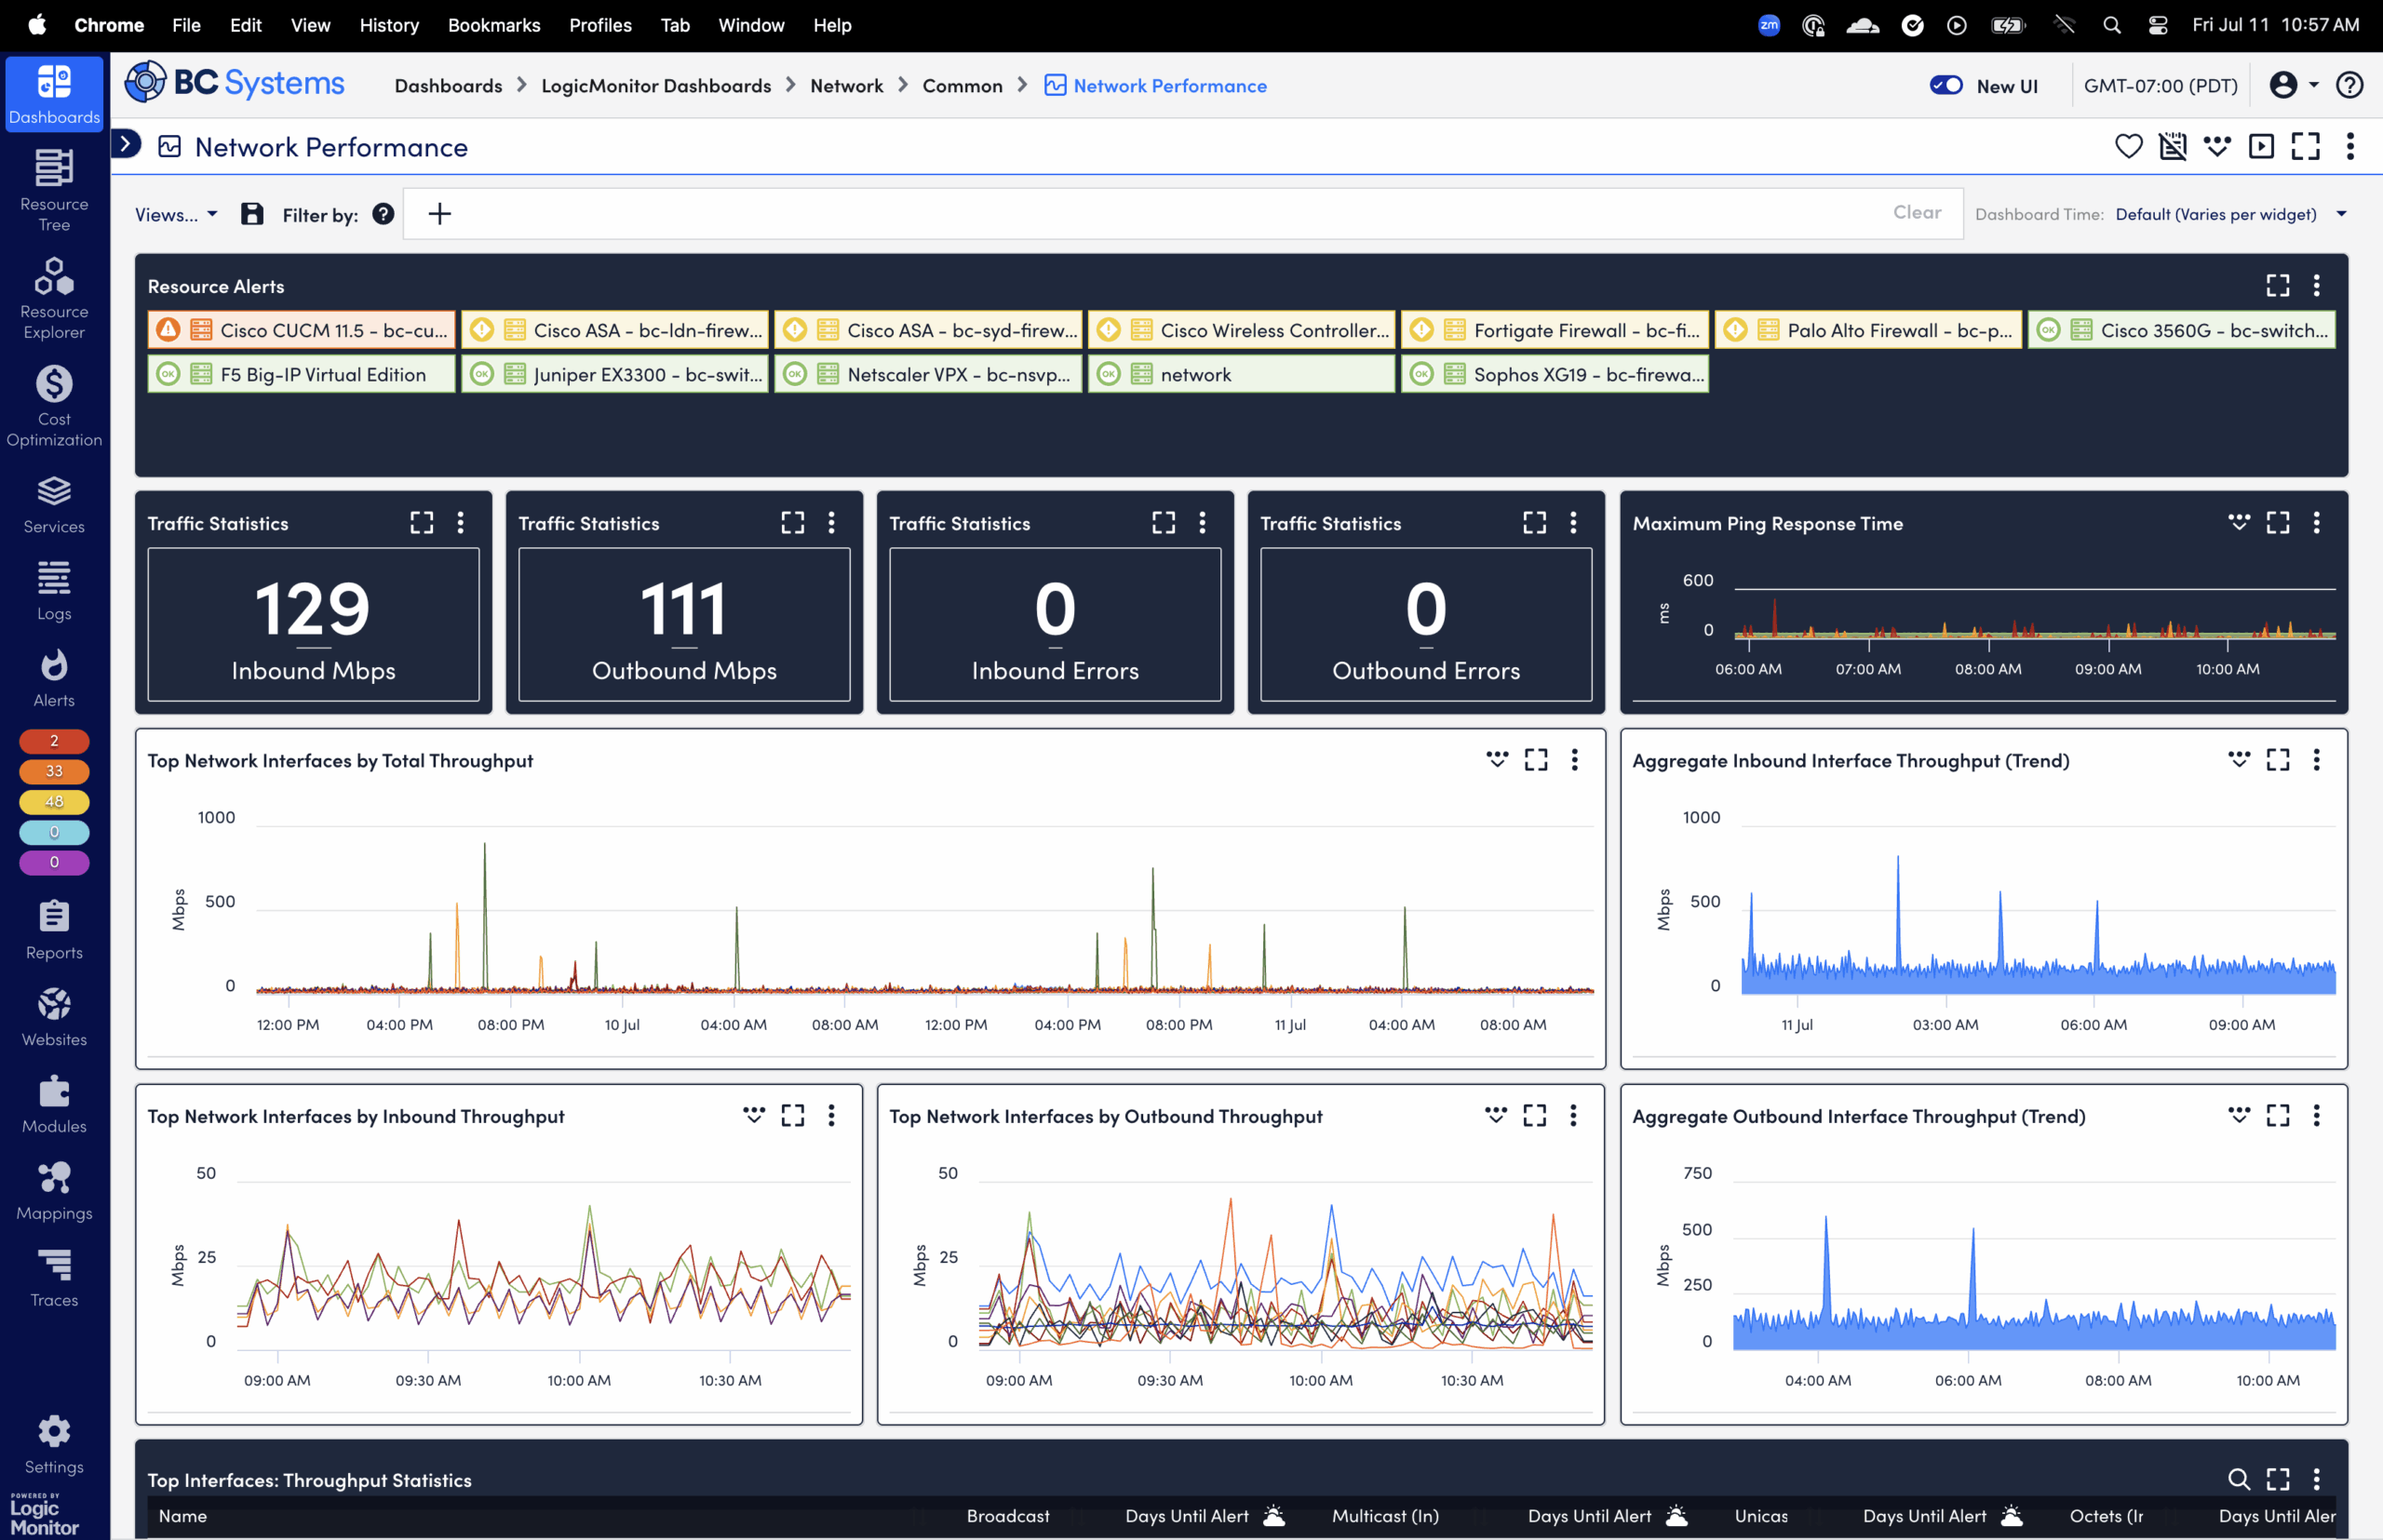
Task: Go to Network breadcrumb
Action: (846, 86)
